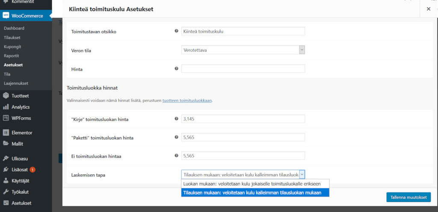Click the help icon for Kirje toimitusluokan hinta

[176, 119]
